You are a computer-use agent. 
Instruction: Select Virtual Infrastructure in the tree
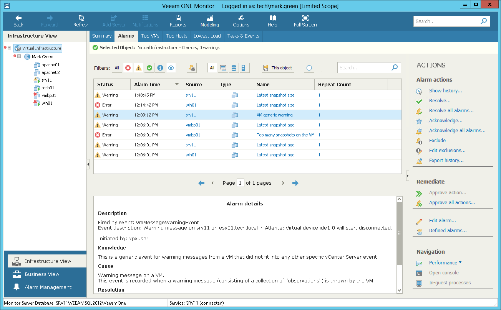[x=38, y=48]
